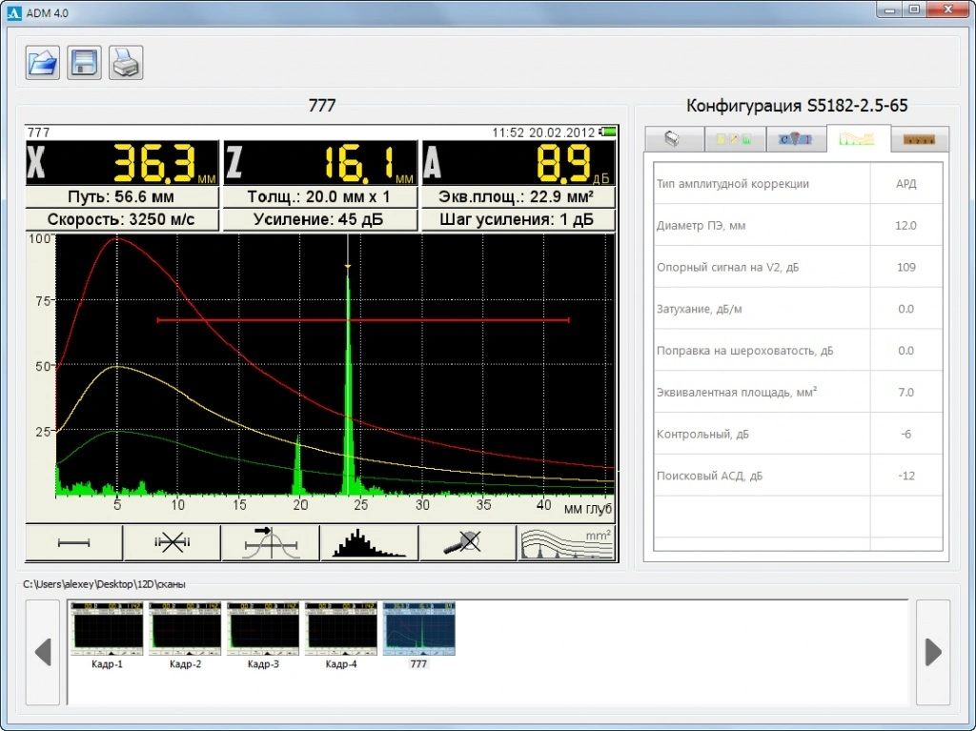Switch to the transducer probe tab
Image resolution: width=976 pixels, height=731 pixels.
[x=673, y=139]
